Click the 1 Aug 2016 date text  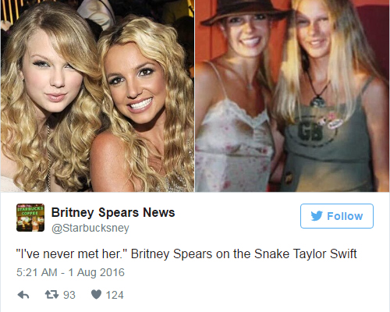[97, 272]
